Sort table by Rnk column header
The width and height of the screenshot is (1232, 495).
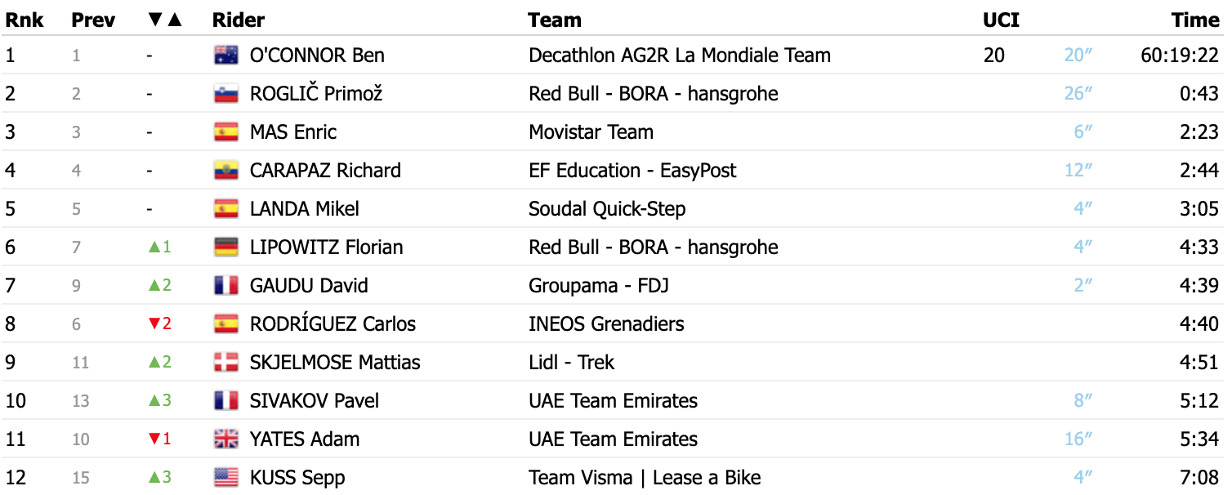pyautogui.click(x=25, y=20)
